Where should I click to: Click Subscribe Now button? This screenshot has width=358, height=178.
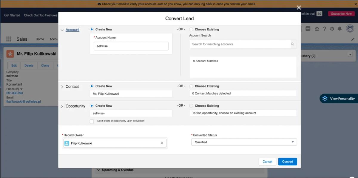[341, 14]
